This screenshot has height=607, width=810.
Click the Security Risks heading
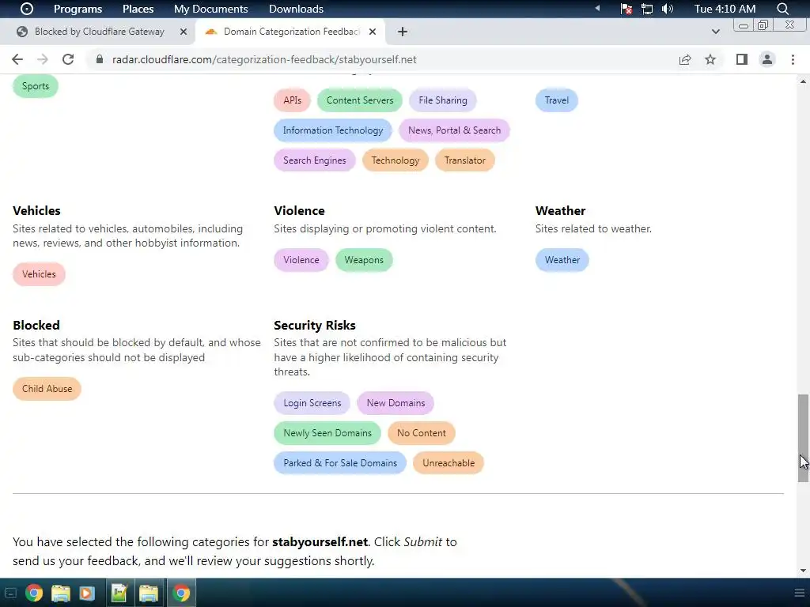(315, 325)
